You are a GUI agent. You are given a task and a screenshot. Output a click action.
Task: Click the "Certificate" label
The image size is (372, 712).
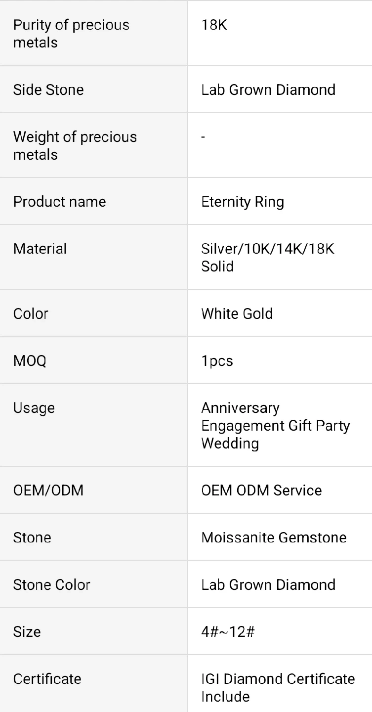(47, 679)
